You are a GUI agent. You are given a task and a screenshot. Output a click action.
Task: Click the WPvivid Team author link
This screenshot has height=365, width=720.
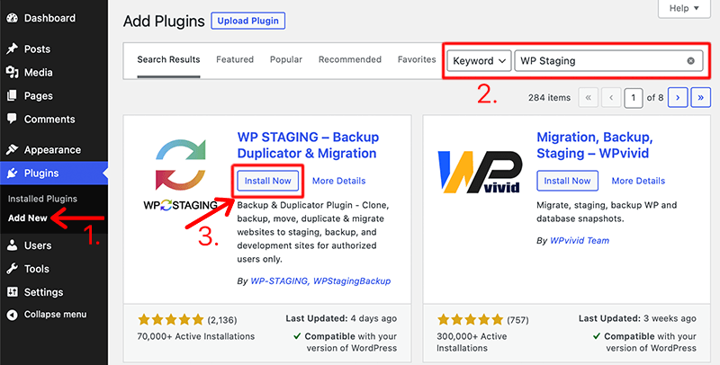(x=580, y=241)
